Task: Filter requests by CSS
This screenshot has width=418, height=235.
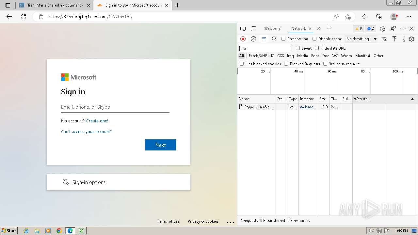Action: click(281, 56)
